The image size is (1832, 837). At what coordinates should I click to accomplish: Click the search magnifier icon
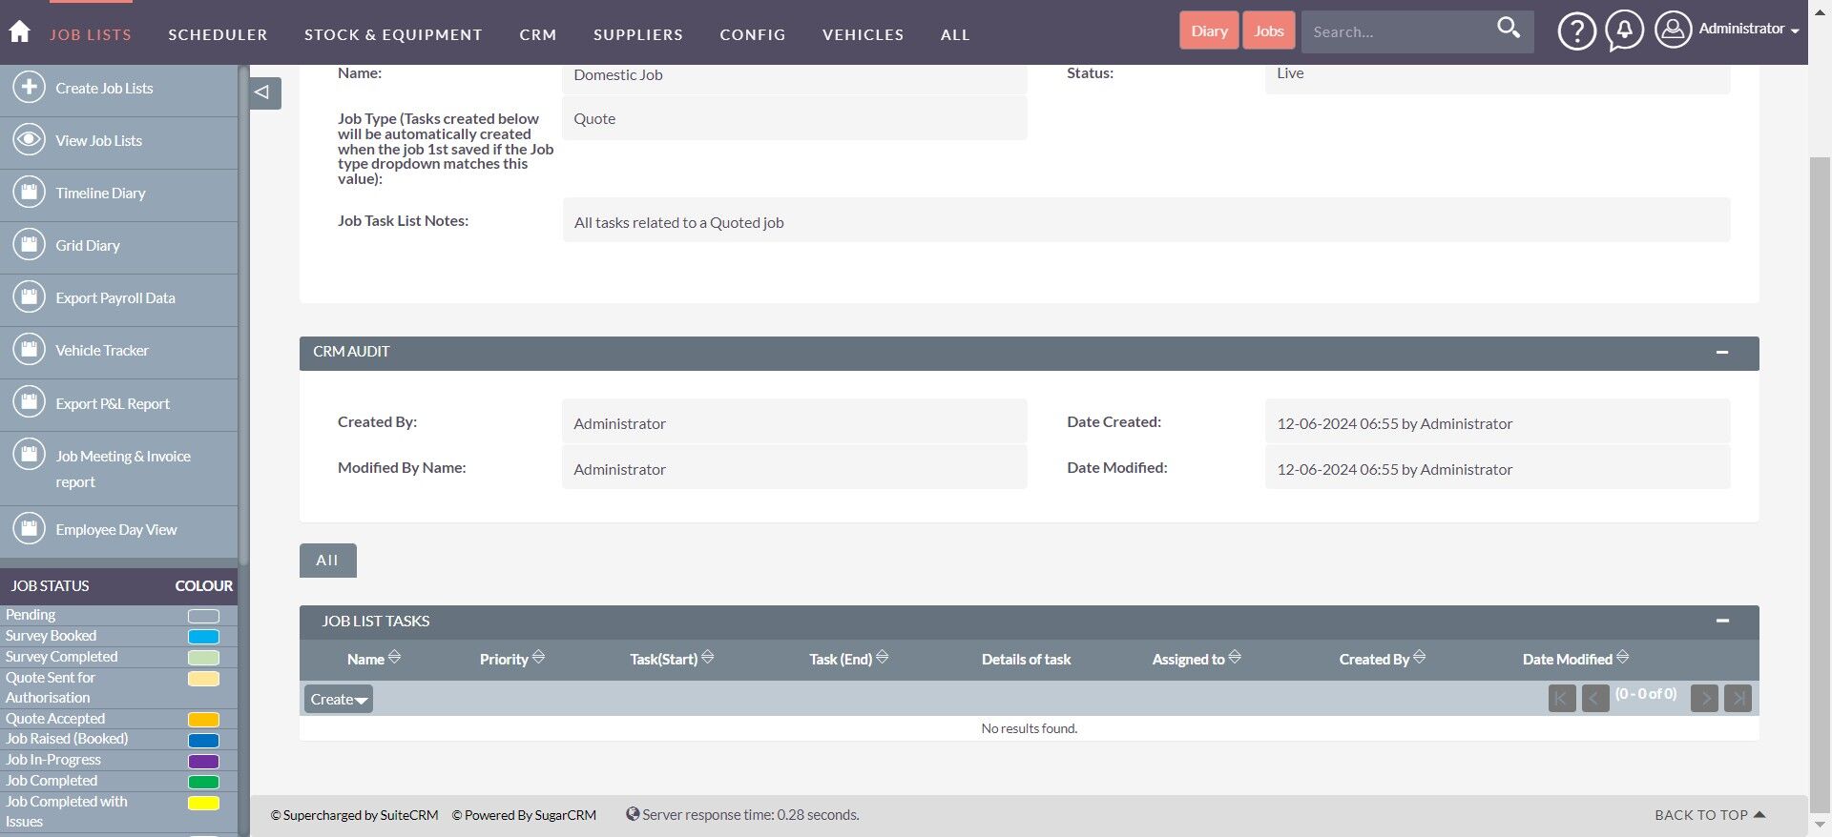tap(1509, 29)
